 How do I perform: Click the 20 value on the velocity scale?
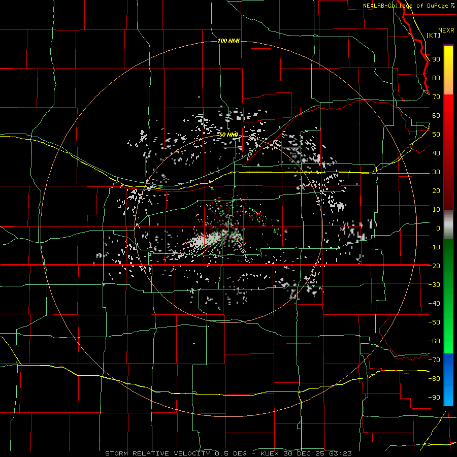pyautogui.click(x=436, y=190)
